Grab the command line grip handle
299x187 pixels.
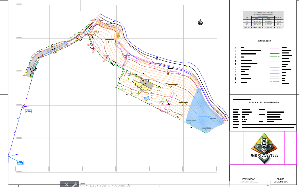[x=62, y=184]
